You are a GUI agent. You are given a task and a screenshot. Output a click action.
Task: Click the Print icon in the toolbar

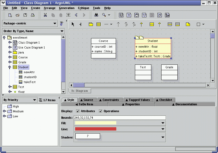33,15
